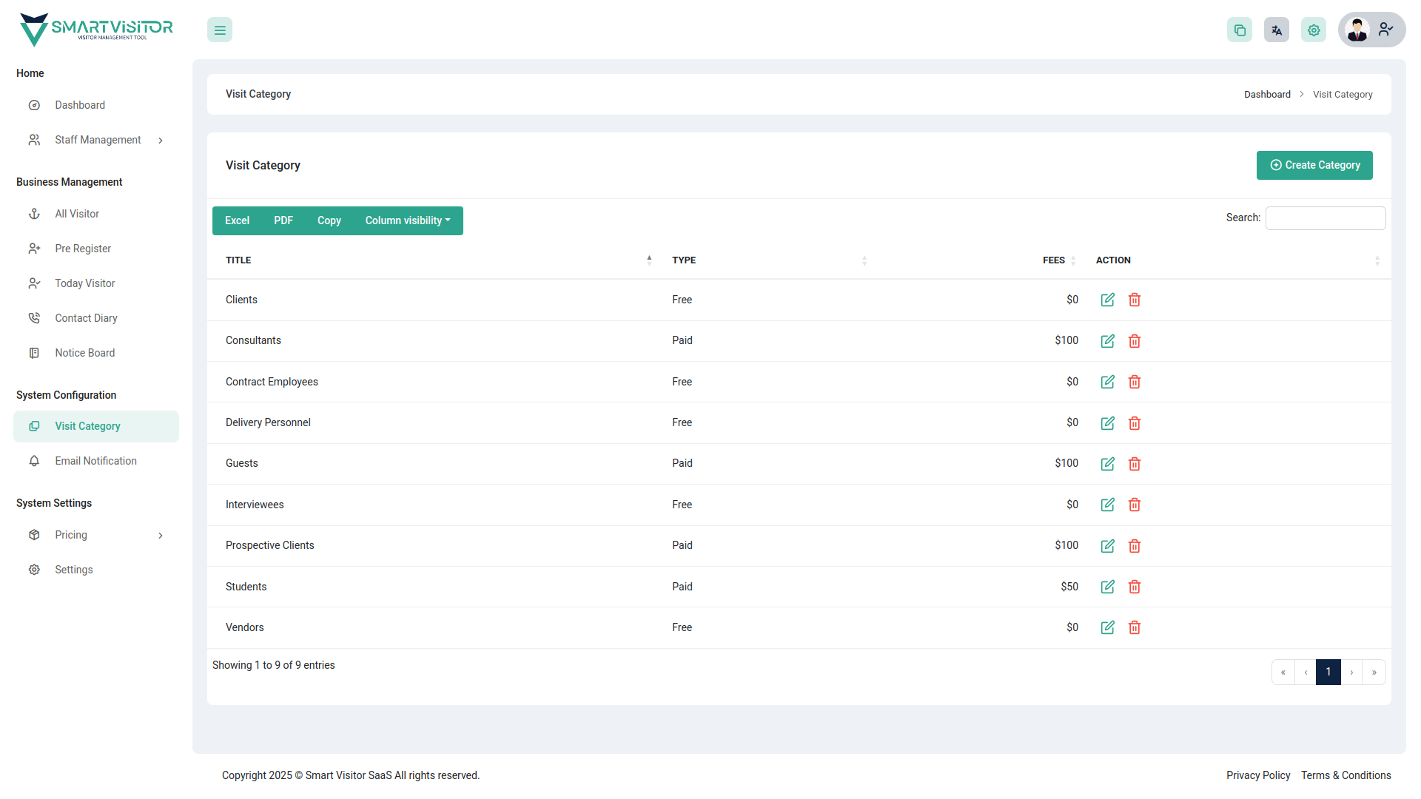Expand the Staff Management submenu

click(x=161, y=140)
